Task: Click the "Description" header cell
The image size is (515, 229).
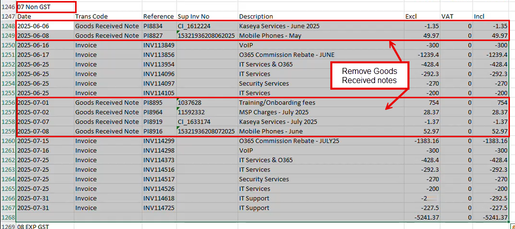Action: tap(256, 17)
